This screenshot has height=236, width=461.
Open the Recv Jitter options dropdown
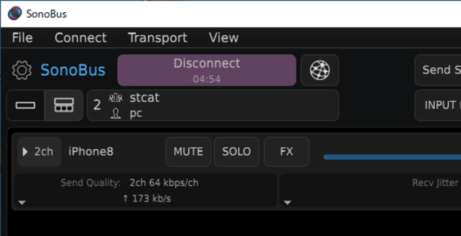tap(287, 203)
